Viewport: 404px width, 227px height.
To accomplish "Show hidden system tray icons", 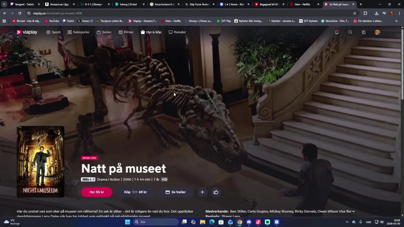I will (x=347, y=222).
